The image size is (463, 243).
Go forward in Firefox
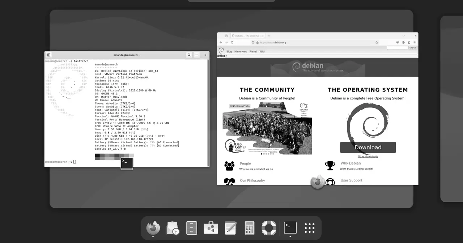point(226,42)
